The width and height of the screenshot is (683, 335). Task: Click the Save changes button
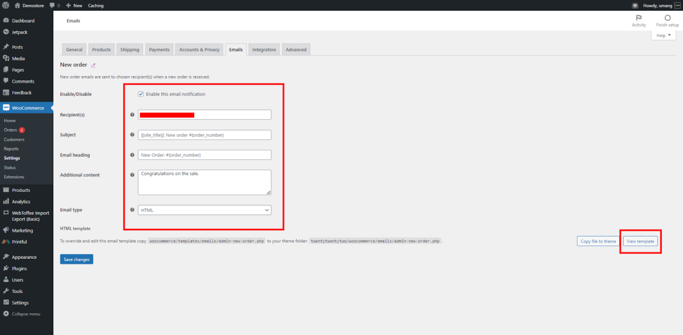point(76,259)
